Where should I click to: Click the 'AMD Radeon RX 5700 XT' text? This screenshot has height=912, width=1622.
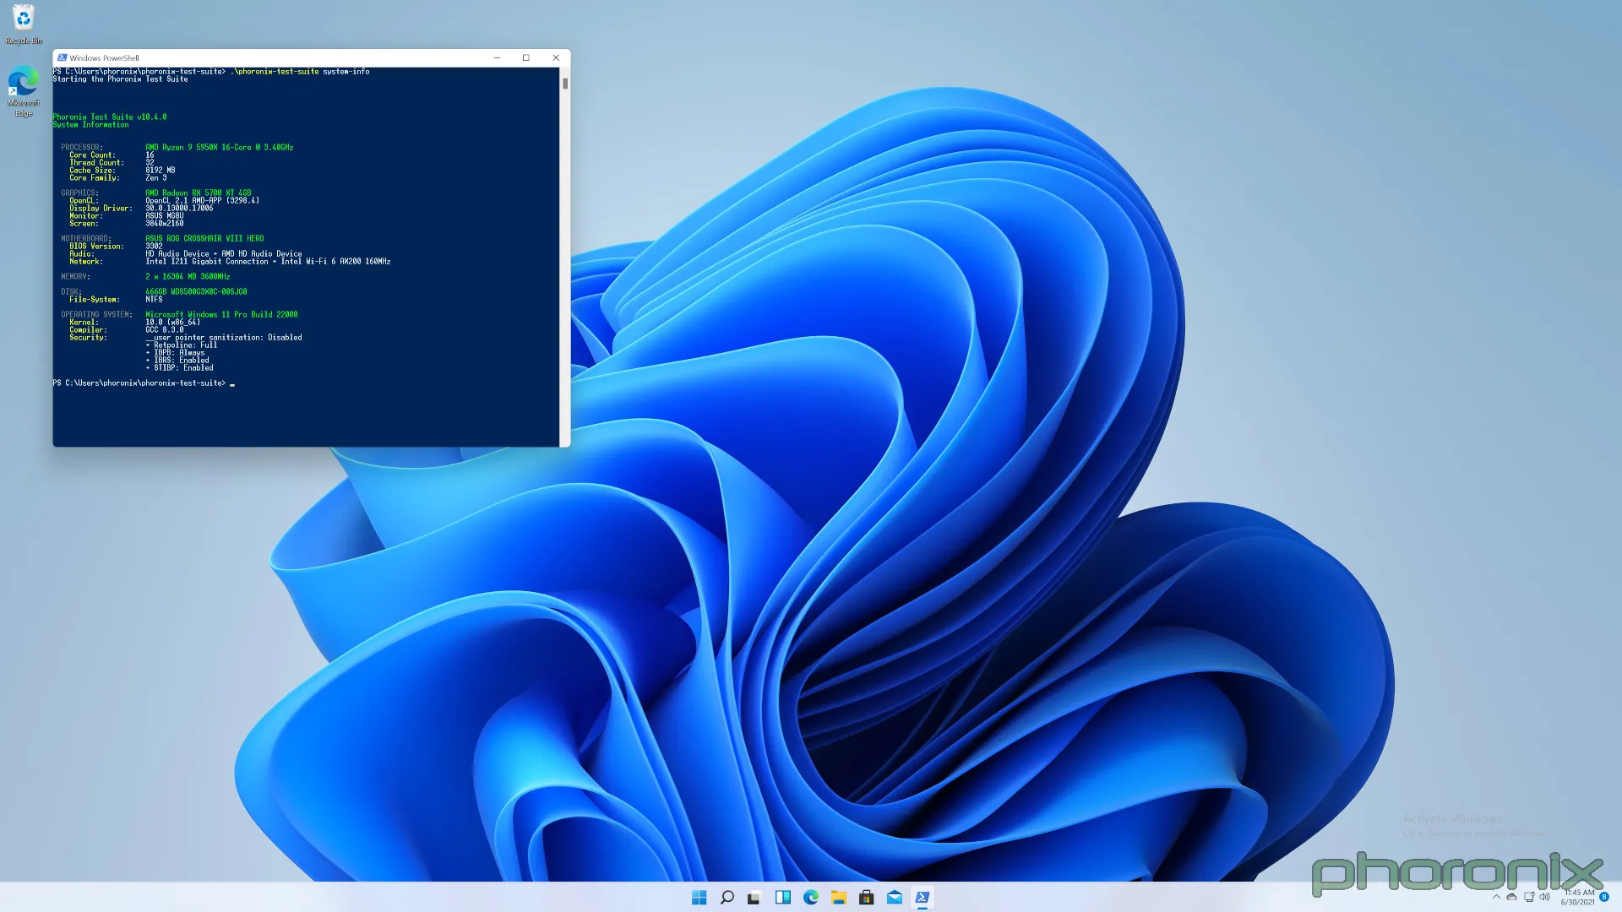click(189, 193)
